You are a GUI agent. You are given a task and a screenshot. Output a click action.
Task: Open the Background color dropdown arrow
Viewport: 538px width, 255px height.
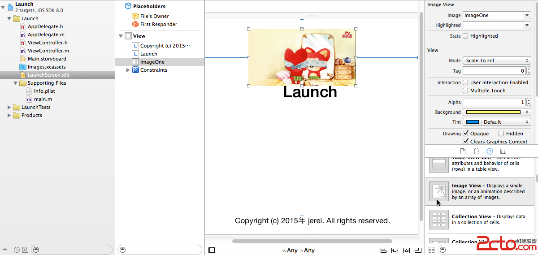pos(527,112)
